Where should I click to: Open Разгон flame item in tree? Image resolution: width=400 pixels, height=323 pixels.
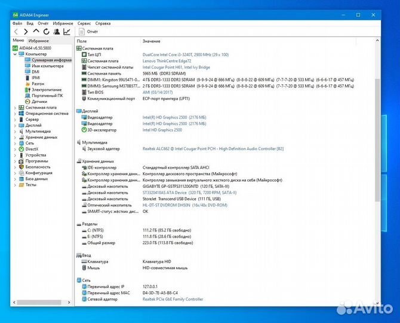[38, 84]
